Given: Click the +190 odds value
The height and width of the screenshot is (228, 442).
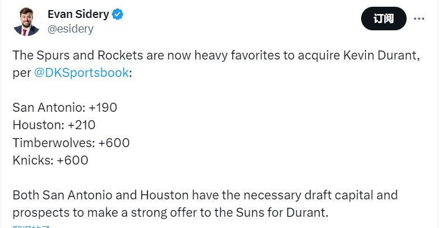Looking at the screenshot, I should click(x=103, y=108).
